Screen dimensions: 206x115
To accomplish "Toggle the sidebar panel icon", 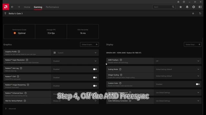I will 200,7.
